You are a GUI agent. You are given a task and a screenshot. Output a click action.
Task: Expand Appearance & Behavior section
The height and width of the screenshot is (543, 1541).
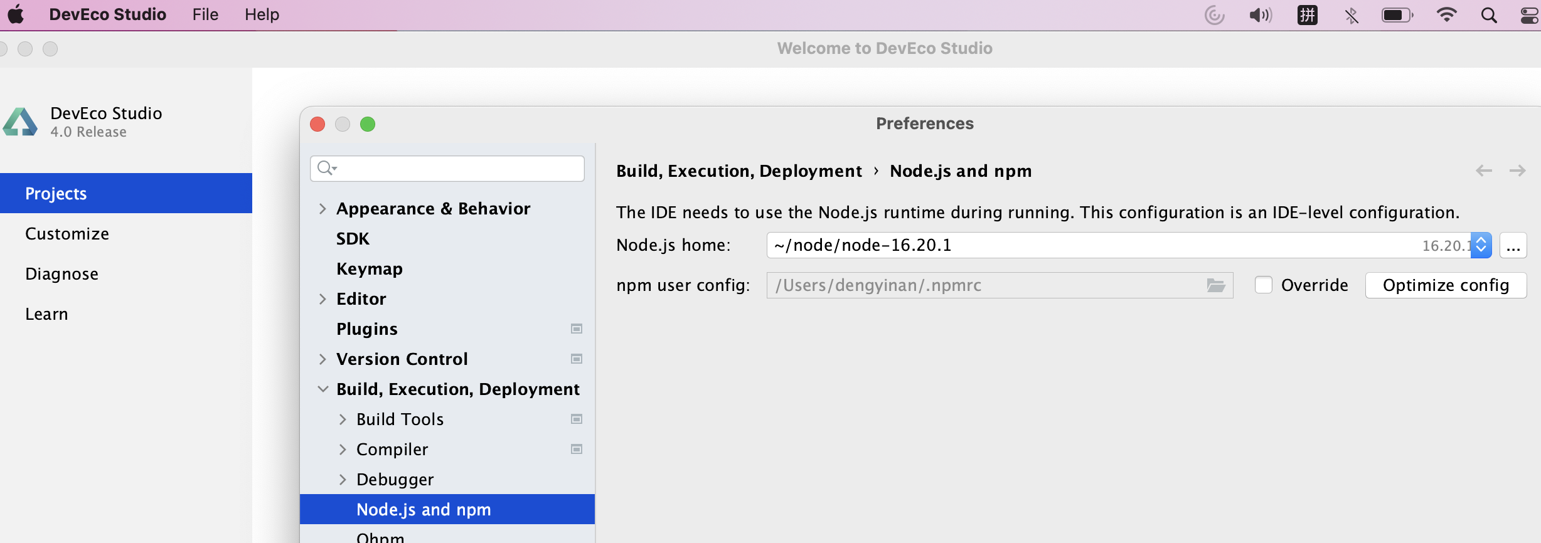point(323,209)
